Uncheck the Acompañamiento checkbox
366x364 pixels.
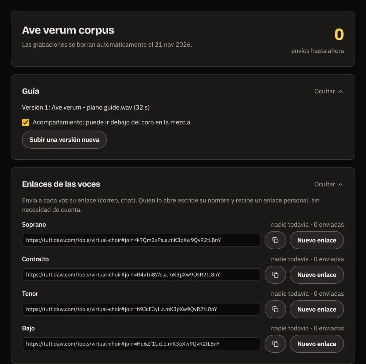point(26,122)
